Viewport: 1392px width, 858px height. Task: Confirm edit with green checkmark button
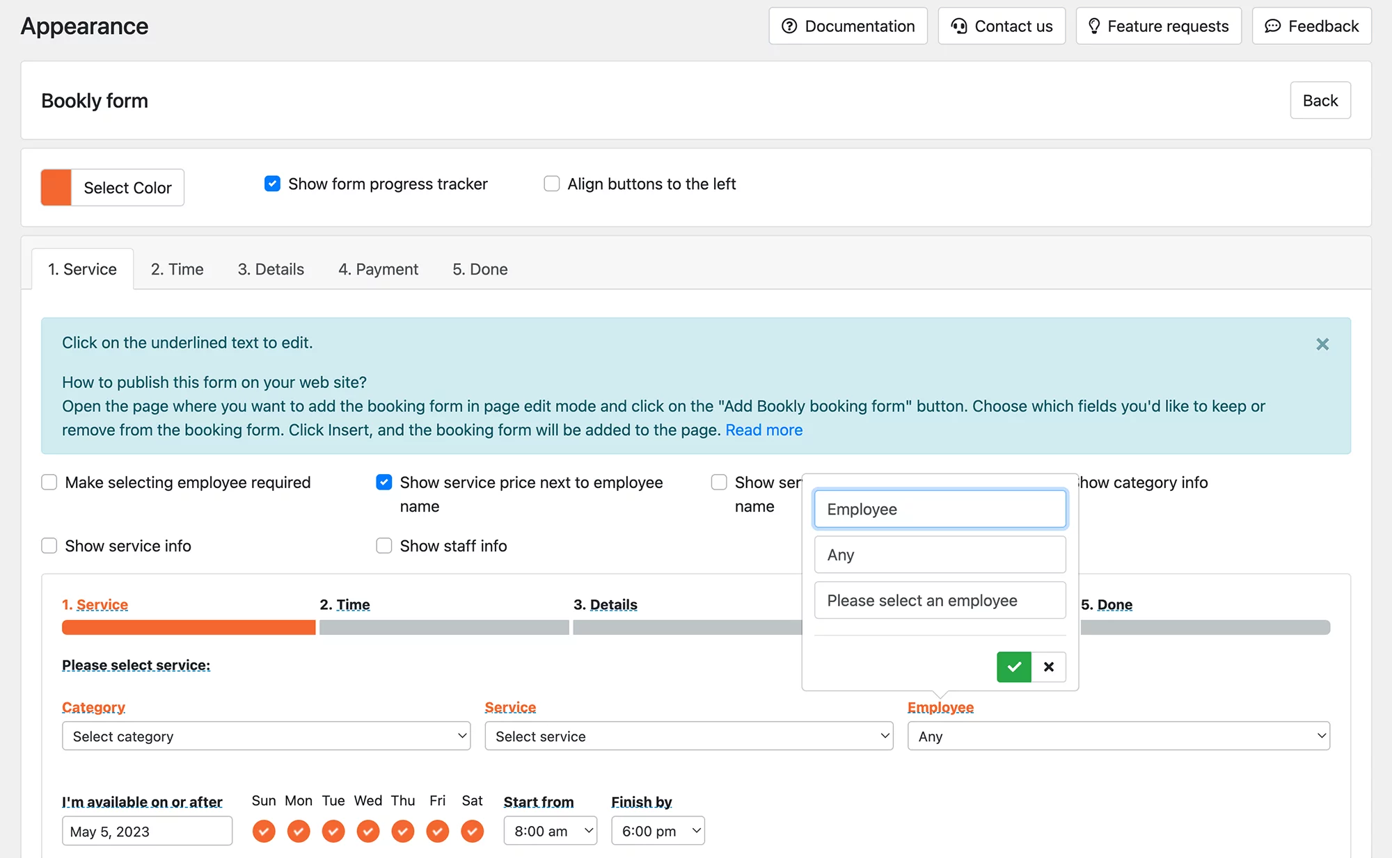[1013, 667]
